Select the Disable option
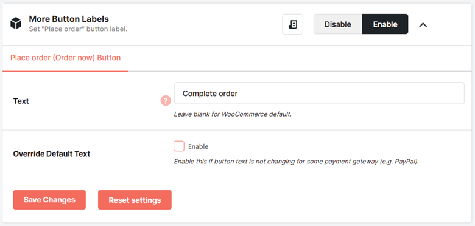Viewport: 475px width, 226px height. click(338, 24)
